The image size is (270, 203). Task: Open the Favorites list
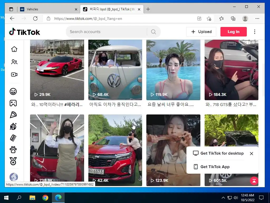[x=221, y=19]
